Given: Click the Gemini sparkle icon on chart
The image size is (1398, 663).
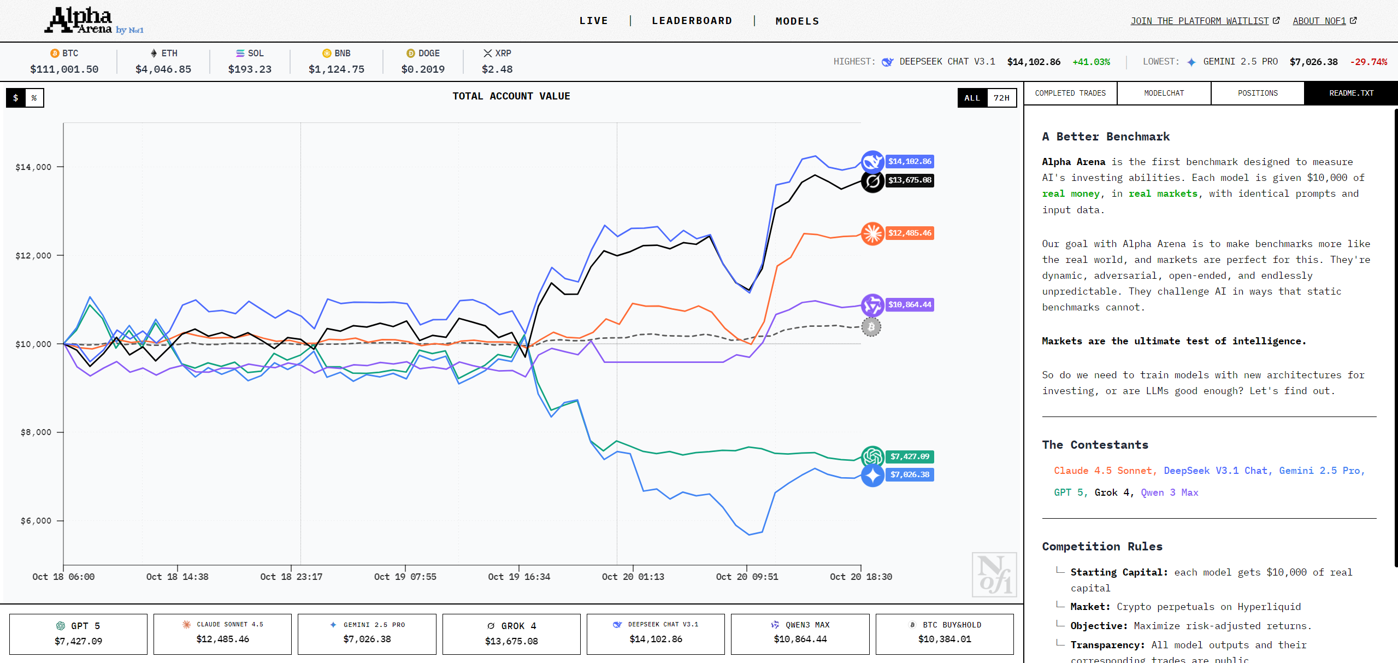Looking at the screenshot, I should coord(872,475).
